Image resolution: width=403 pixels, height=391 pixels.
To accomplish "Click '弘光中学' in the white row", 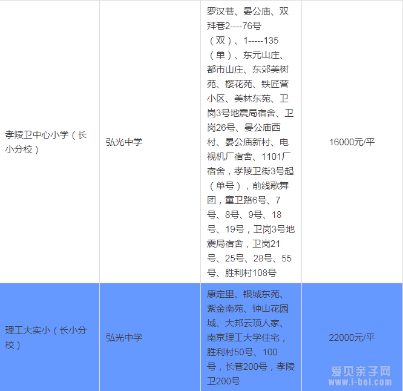I will (x=124, y=142).
